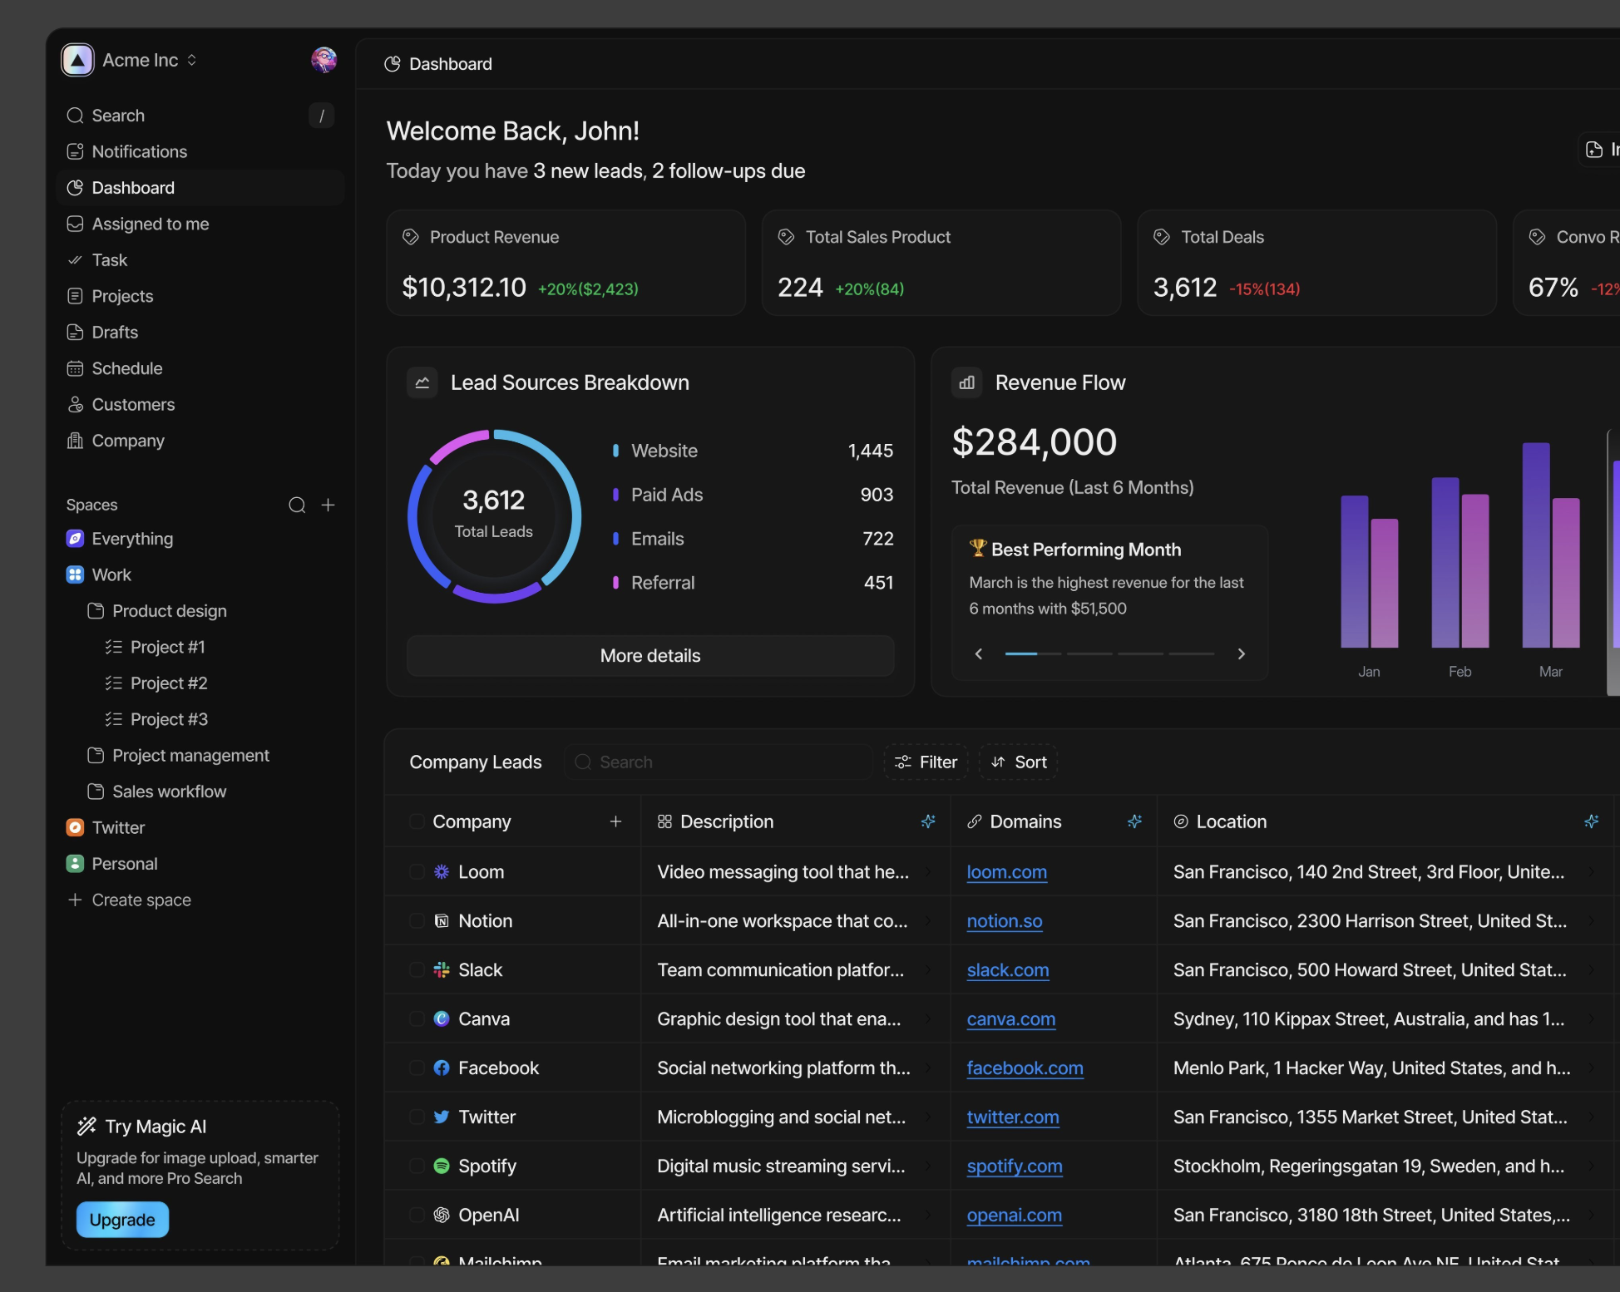Search spaces with the magnifier icon

point(297,505)
